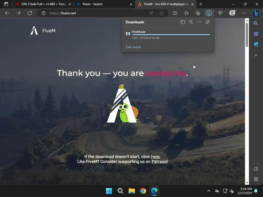Viewport: 263px width, 197px height.
Task: Go back to the previous page
Action: pos(7,13)
